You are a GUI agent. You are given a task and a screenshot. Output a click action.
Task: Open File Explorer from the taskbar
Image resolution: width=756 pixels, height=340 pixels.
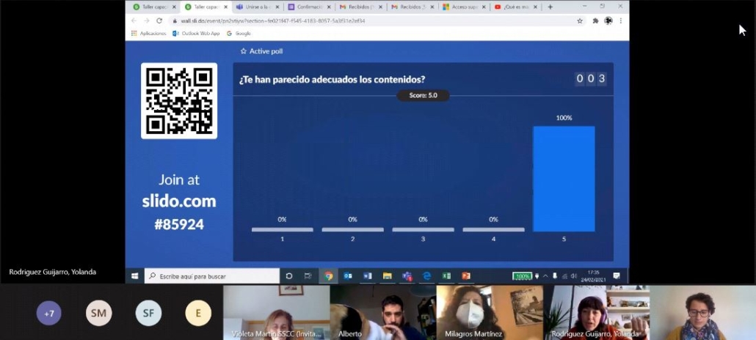click(387, 276)
